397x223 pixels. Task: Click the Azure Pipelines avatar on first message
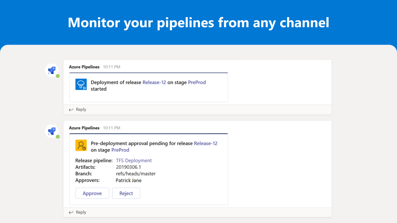(x=52, y=70)
